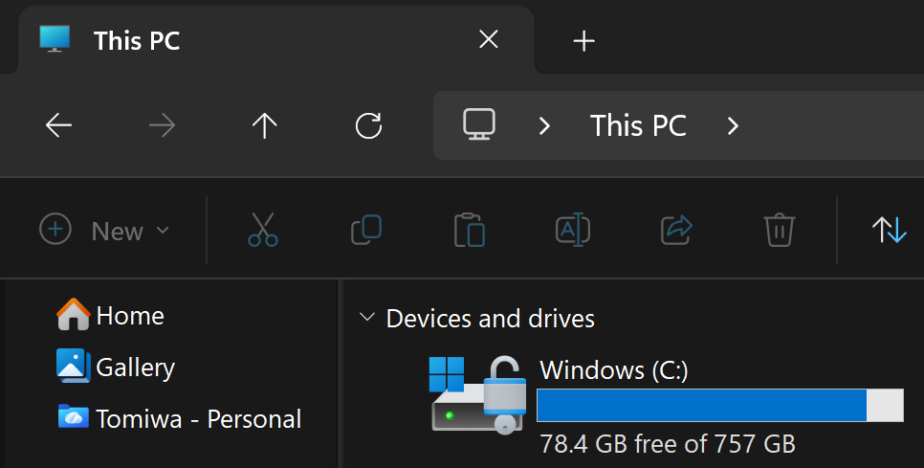
Task: Add a new File Explorer tab
Action: 584,40
